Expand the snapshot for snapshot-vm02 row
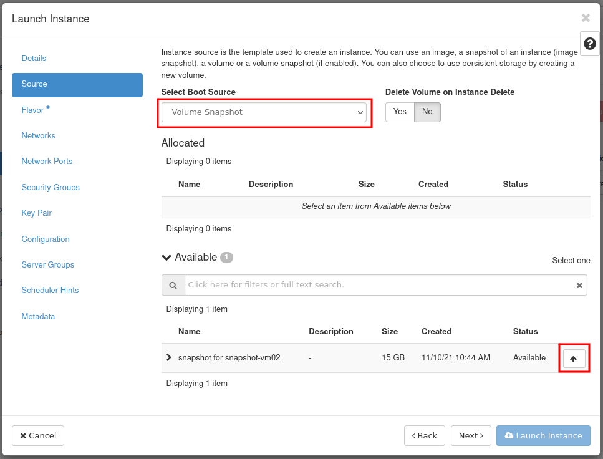The image size is (603, 459). click(x=168, y=358)
